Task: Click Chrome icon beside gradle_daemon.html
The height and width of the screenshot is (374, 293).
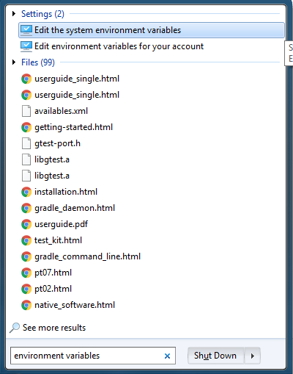Action: (x=26, y=208)
